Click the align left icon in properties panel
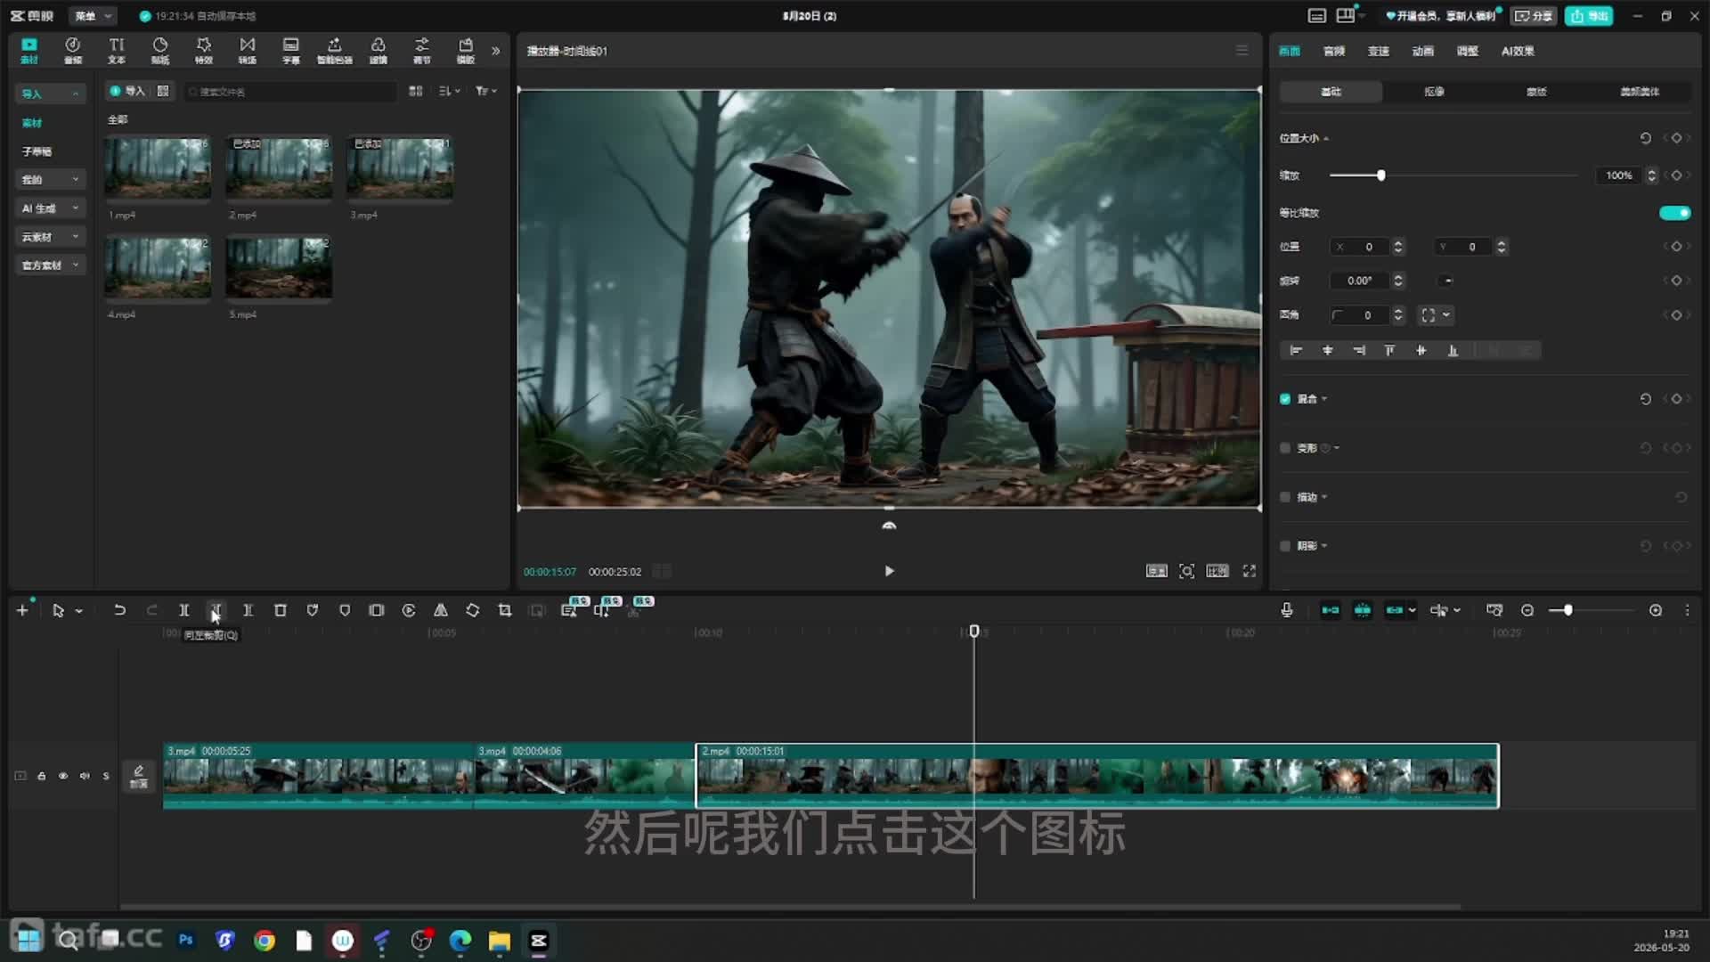Image resolution: width=1710 pixels, height=962 pixels. (x=1297, y=351)
